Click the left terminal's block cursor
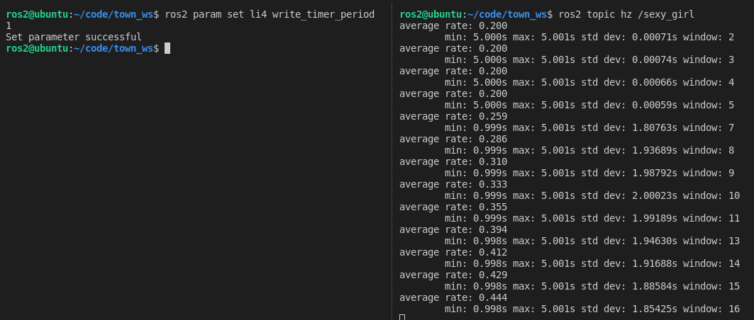Screen dimensions: 754x320 pyautogui.click(x=167, y=48)
